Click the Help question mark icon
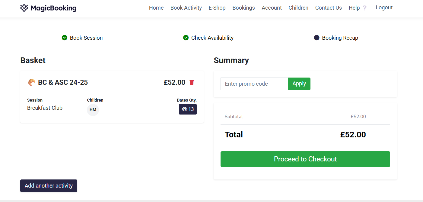Screen dimensions: 423x202 [x=365, y=8]
